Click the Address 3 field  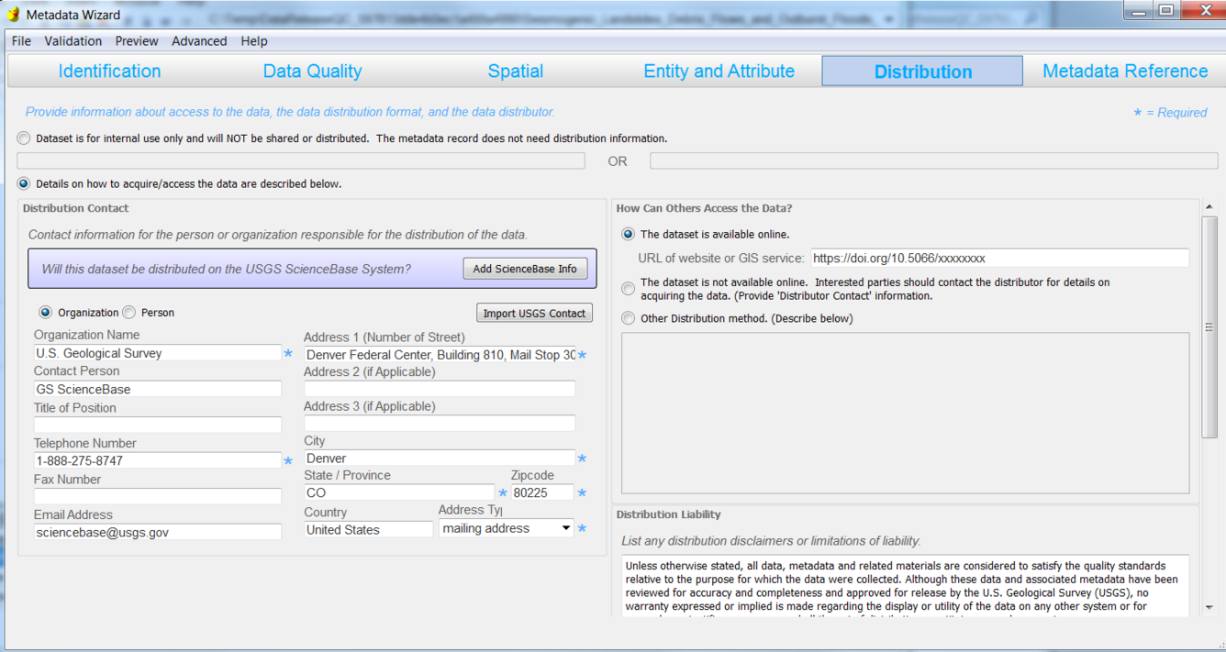(440, 424)
